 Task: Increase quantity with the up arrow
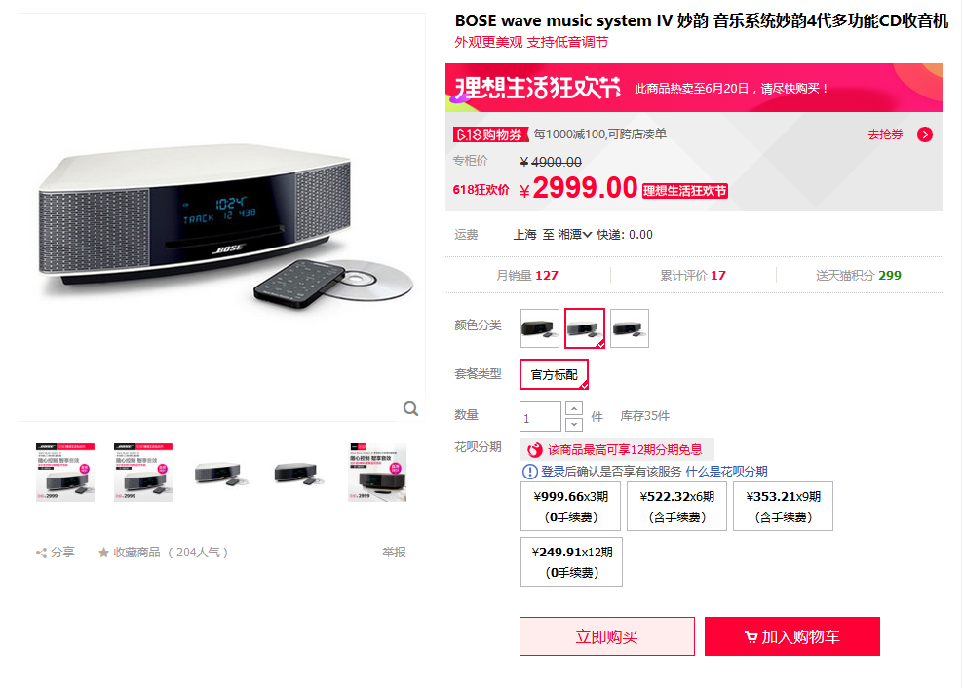pos(574,408)
